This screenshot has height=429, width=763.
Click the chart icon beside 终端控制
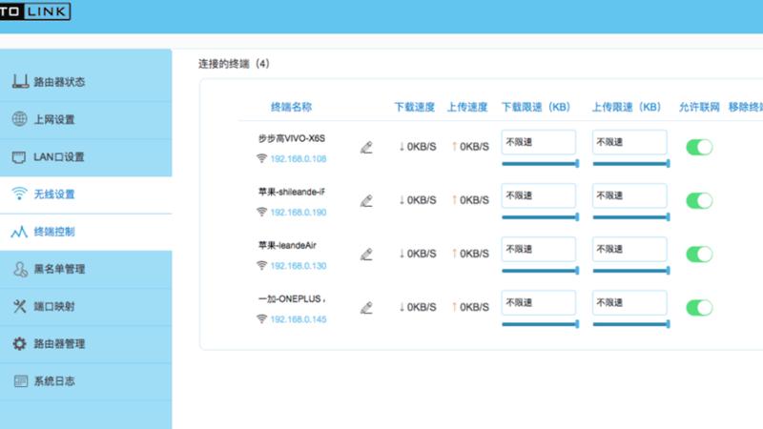(19, 232)
